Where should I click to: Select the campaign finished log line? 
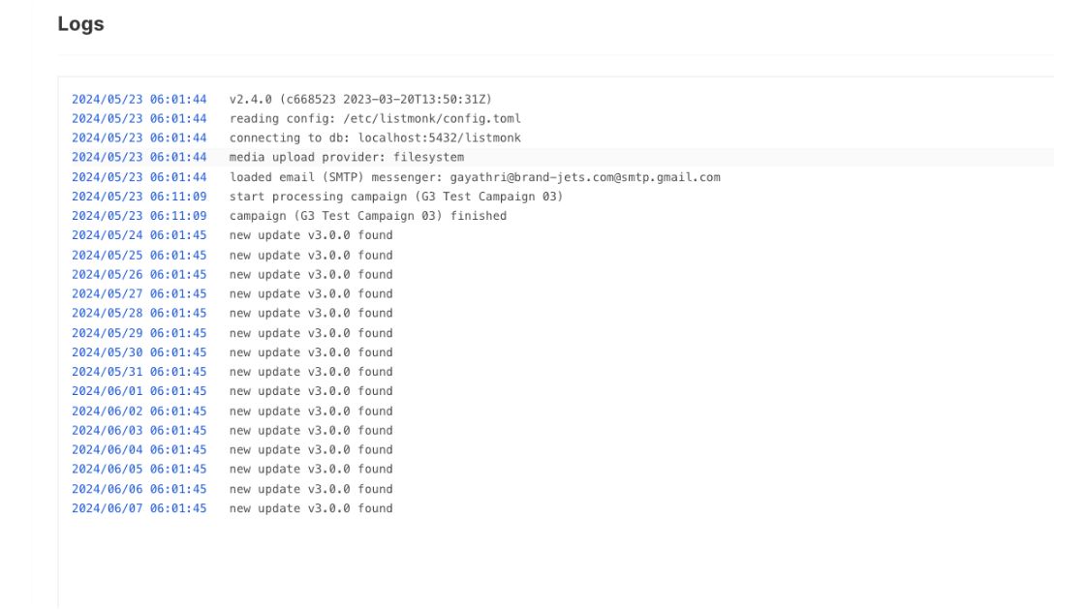(x=367, y=216)
